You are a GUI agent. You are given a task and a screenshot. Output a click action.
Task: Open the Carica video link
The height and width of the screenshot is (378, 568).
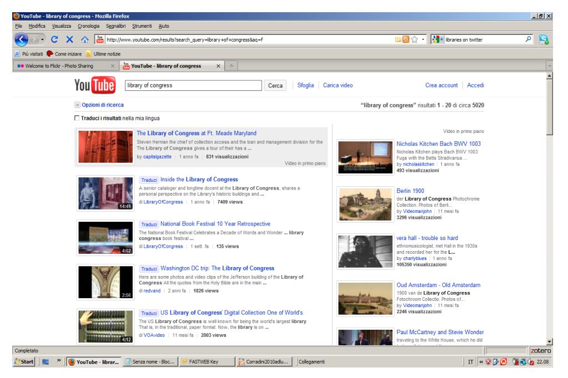[x=338, y=85]
